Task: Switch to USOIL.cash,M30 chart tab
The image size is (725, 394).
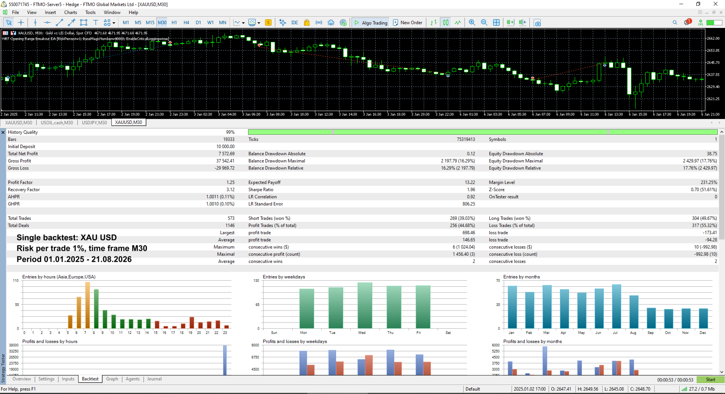Action: [57, 123]
